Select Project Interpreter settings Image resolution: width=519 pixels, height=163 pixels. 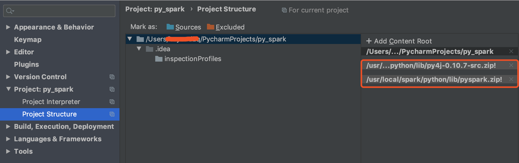point(51,102)
